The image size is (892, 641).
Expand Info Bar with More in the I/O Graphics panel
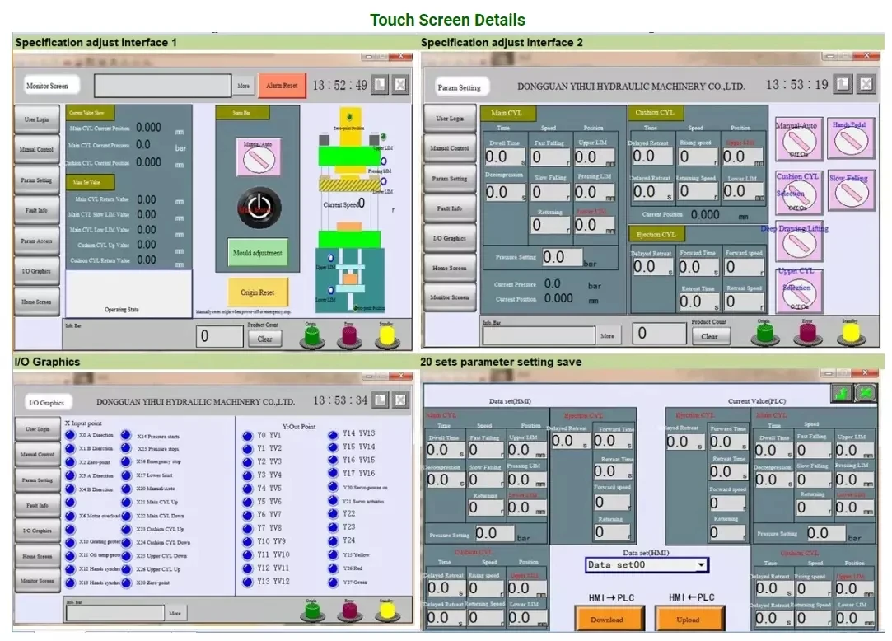(175, 613)
